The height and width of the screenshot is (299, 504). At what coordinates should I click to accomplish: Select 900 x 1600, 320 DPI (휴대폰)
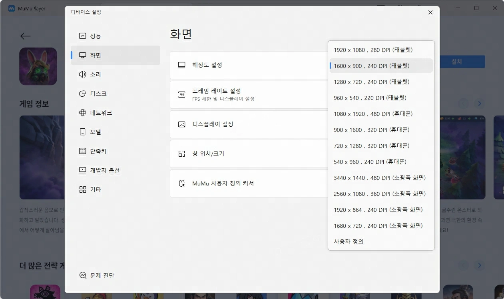[x=381, y=130]
